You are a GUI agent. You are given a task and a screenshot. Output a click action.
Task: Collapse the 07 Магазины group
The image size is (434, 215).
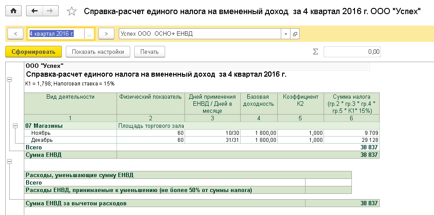15,126
